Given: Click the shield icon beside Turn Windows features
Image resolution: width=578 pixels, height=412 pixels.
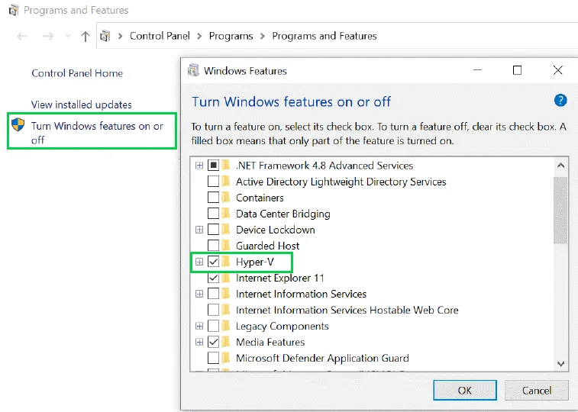Looking at the screenshot, I should point(18,125).
